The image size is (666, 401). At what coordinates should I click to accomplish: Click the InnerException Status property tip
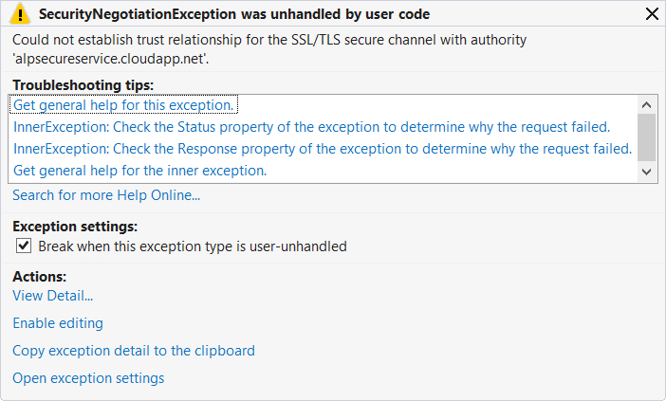tap(311, 126)
